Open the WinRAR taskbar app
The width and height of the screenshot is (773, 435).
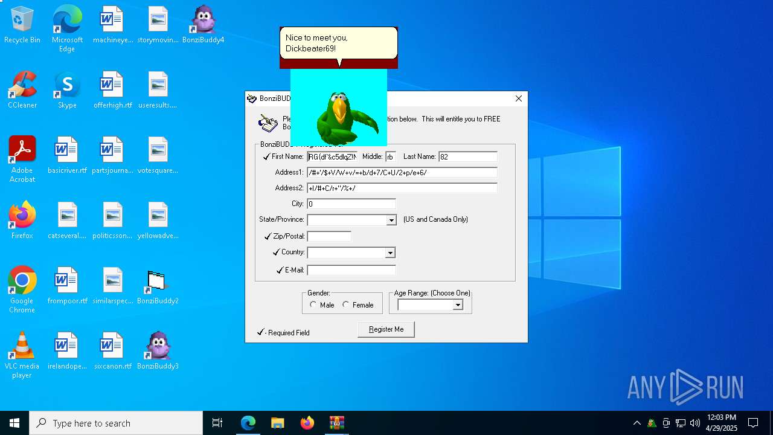336,423
